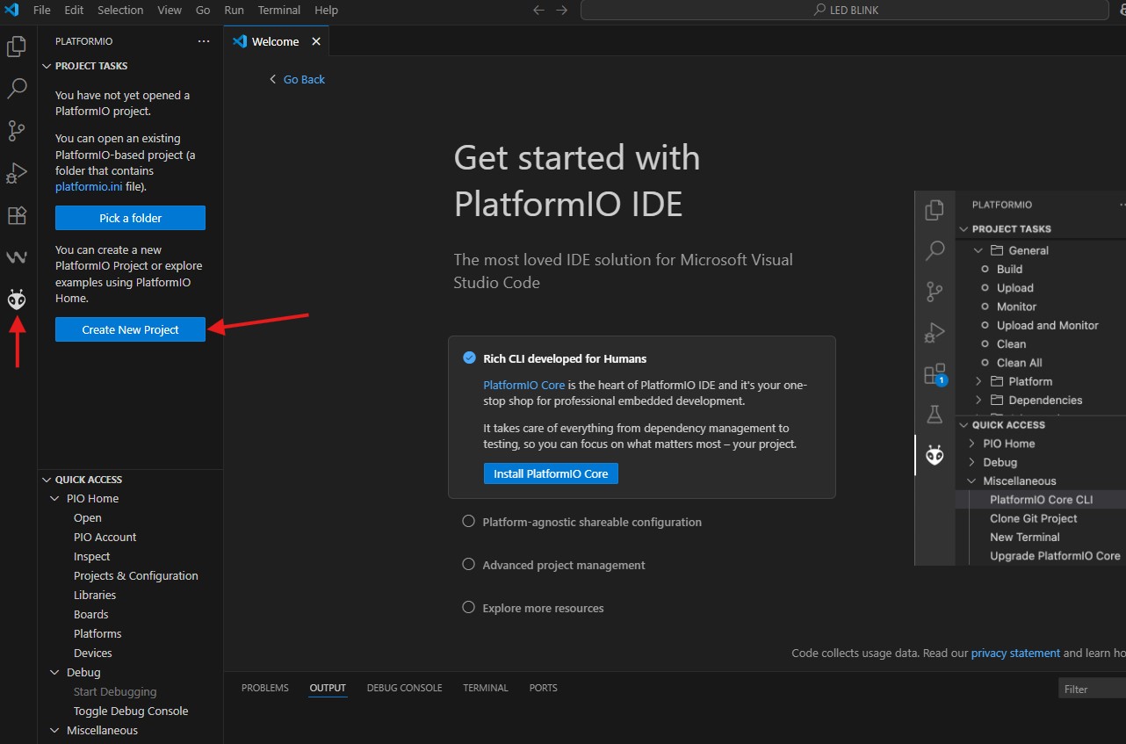The image size is (1126, 744).
Task: Select the Welcome editor tab
Action: [x=278, y=41]
